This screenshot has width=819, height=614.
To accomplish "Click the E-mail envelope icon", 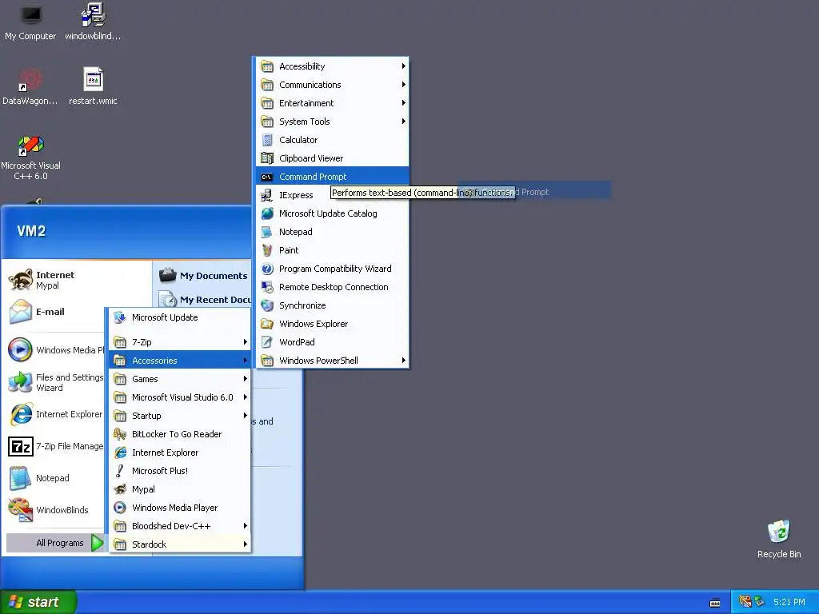I will click(x=20, y=312).
